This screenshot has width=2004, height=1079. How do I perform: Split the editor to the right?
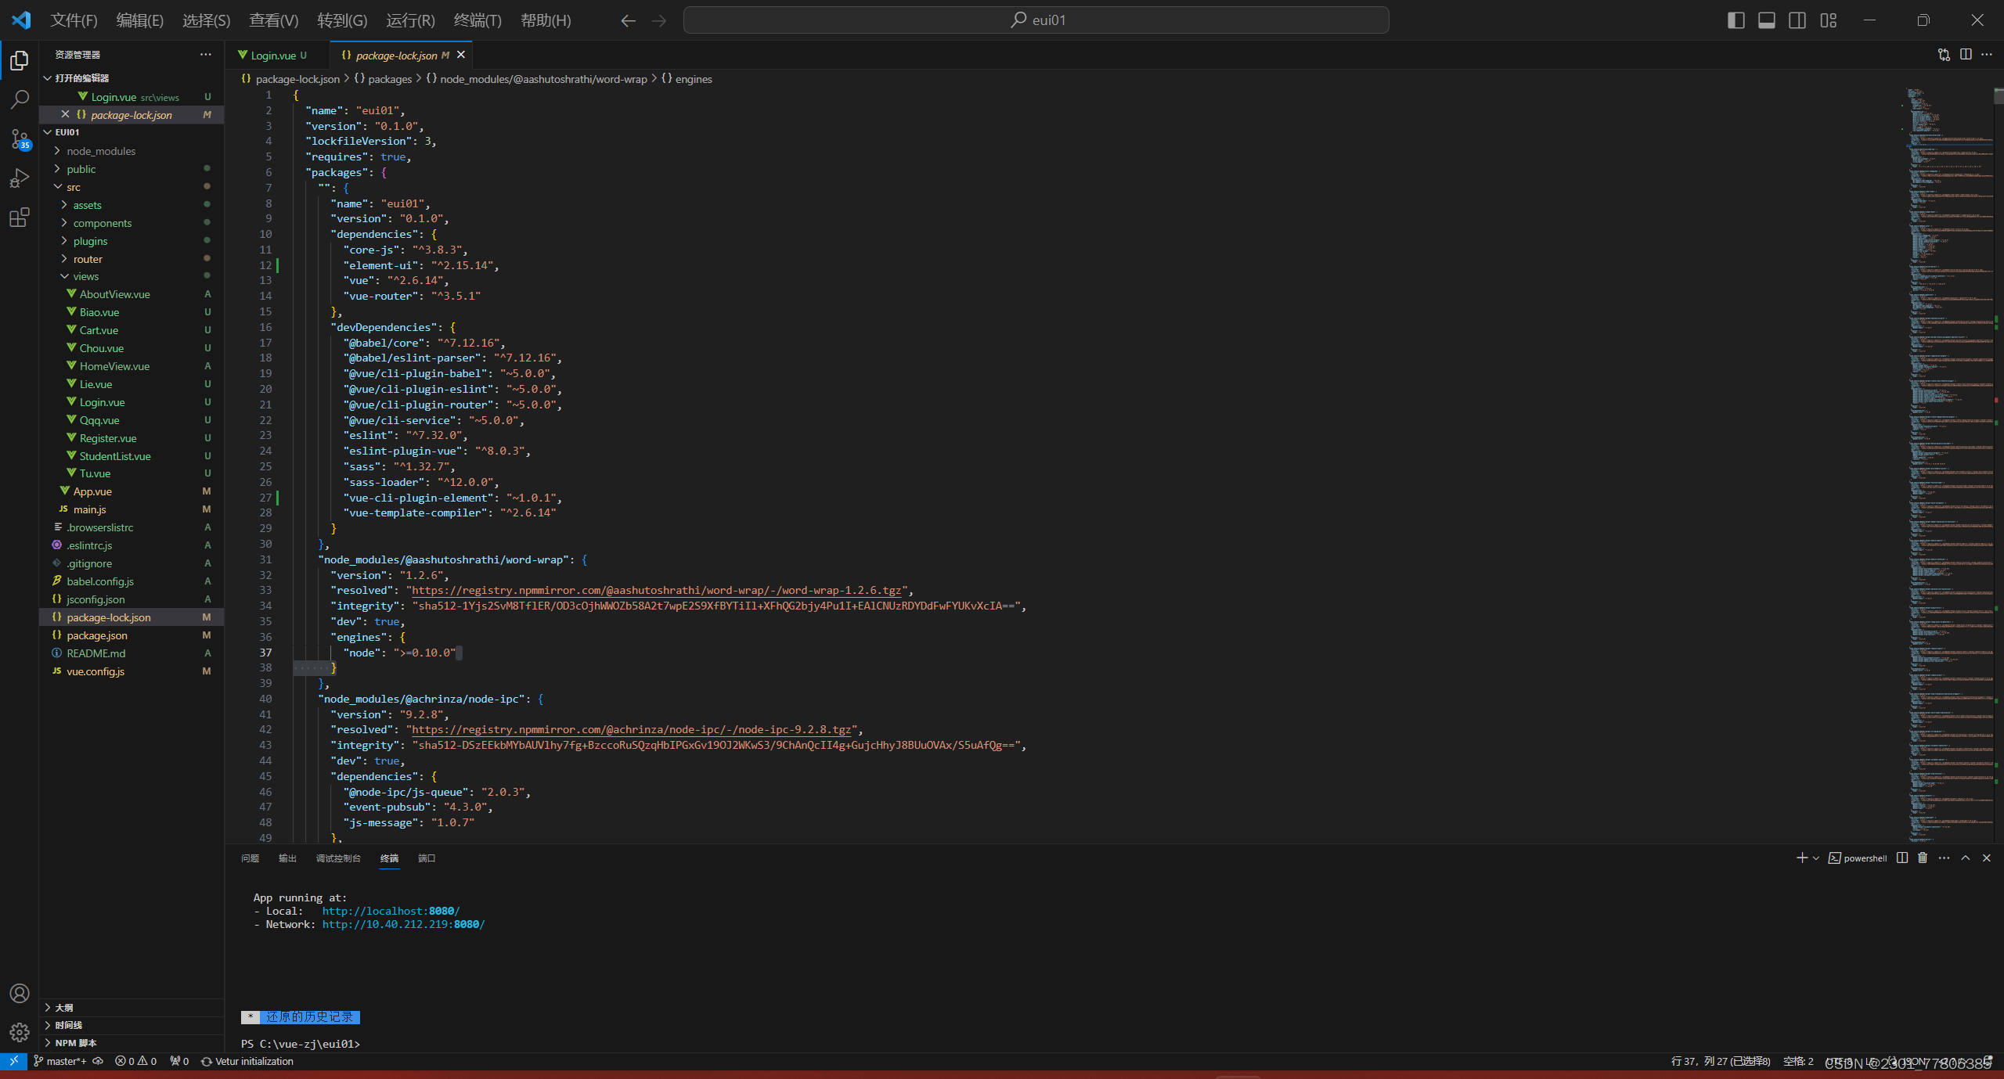click(1966, 55)
